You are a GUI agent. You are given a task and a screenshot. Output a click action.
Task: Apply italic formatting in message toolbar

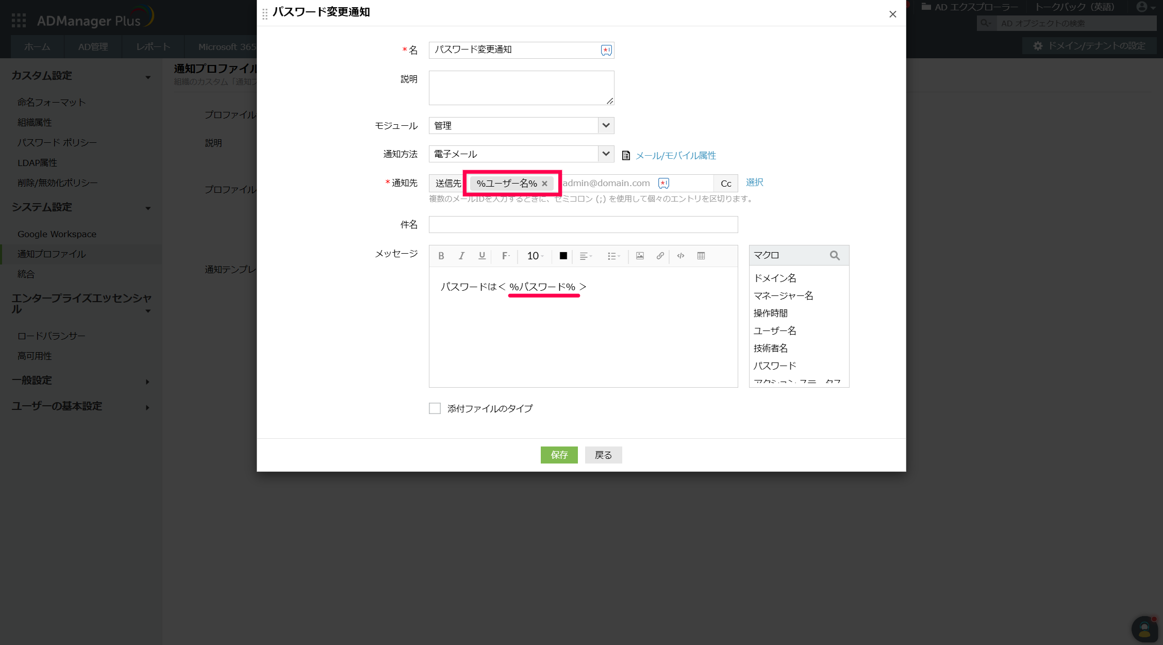[461, 256]
